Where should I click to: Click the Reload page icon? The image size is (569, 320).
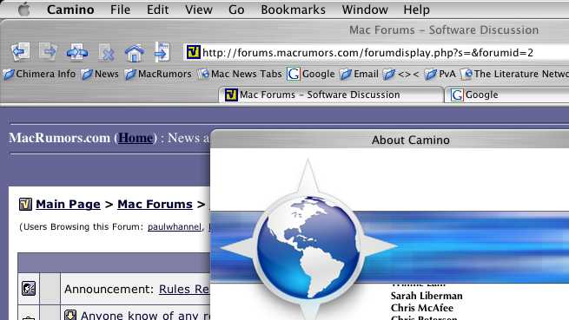[x=77, y=52]
